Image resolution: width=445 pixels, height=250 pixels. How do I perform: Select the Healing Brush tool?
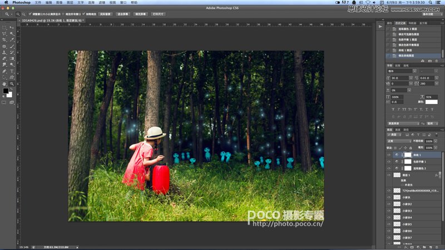point(4,46)
